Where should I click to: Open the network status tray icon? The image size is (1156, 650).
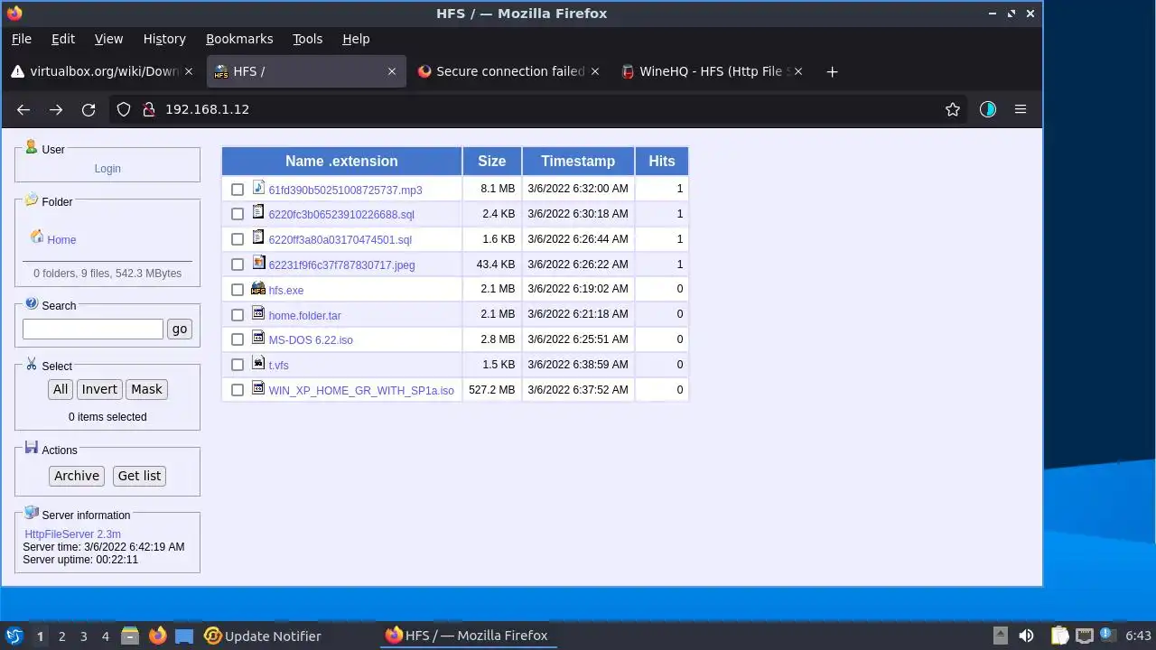click(1085, 636)
